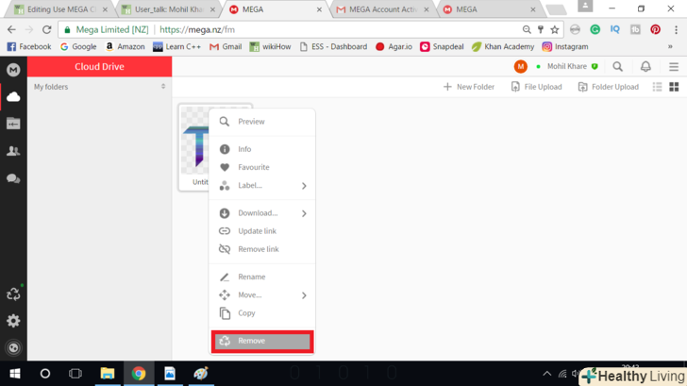
Task: Open the Gmail bookmark
Action: [x=226, y=47]
